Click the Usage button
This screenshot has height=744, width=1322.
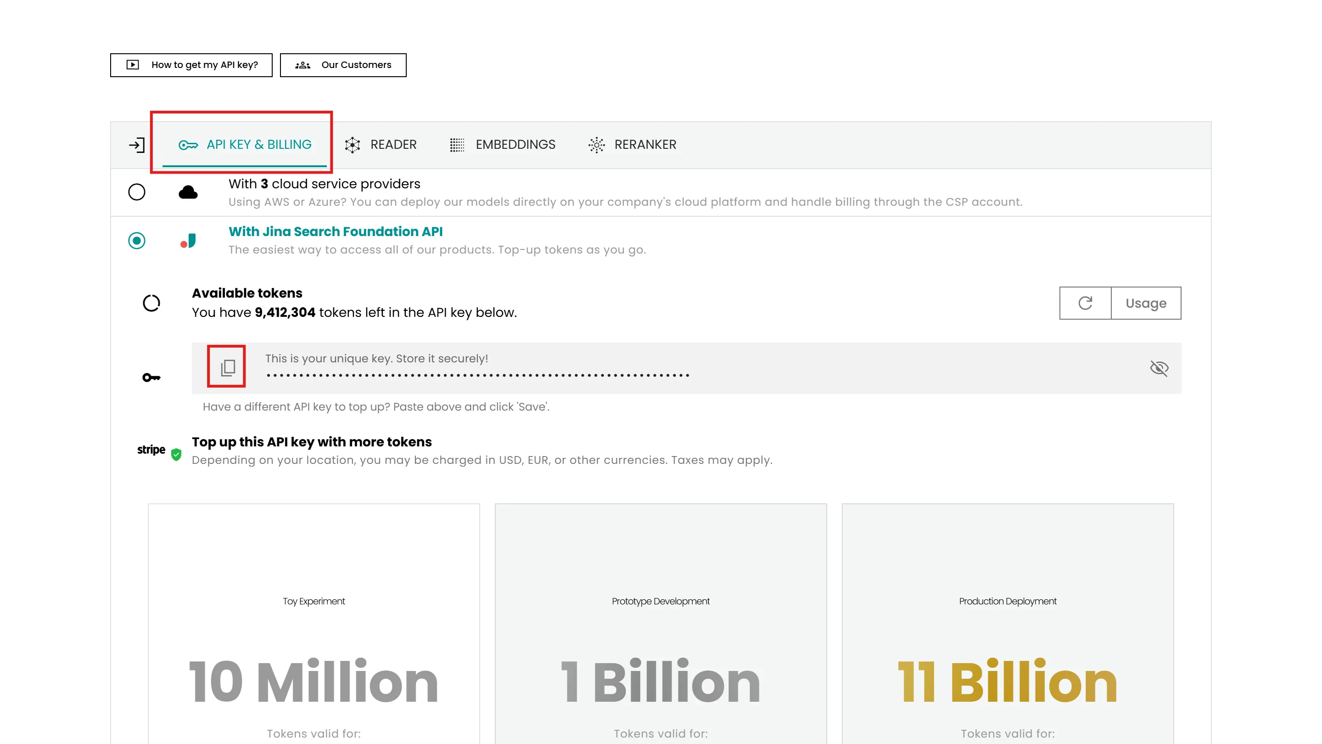click(1146, 303)
